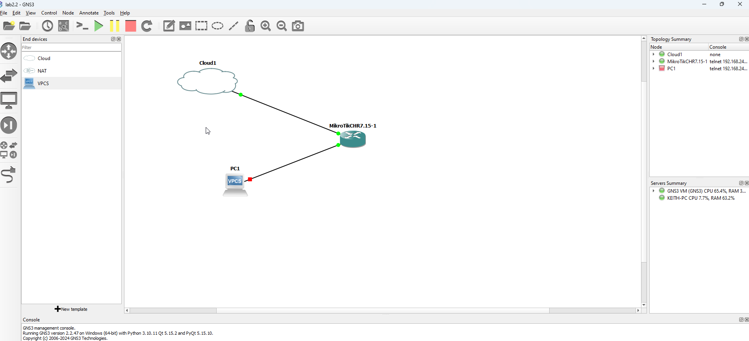
Task: Click the Open project folder icon
Action: pyautogui.click(x=25, y=26)
